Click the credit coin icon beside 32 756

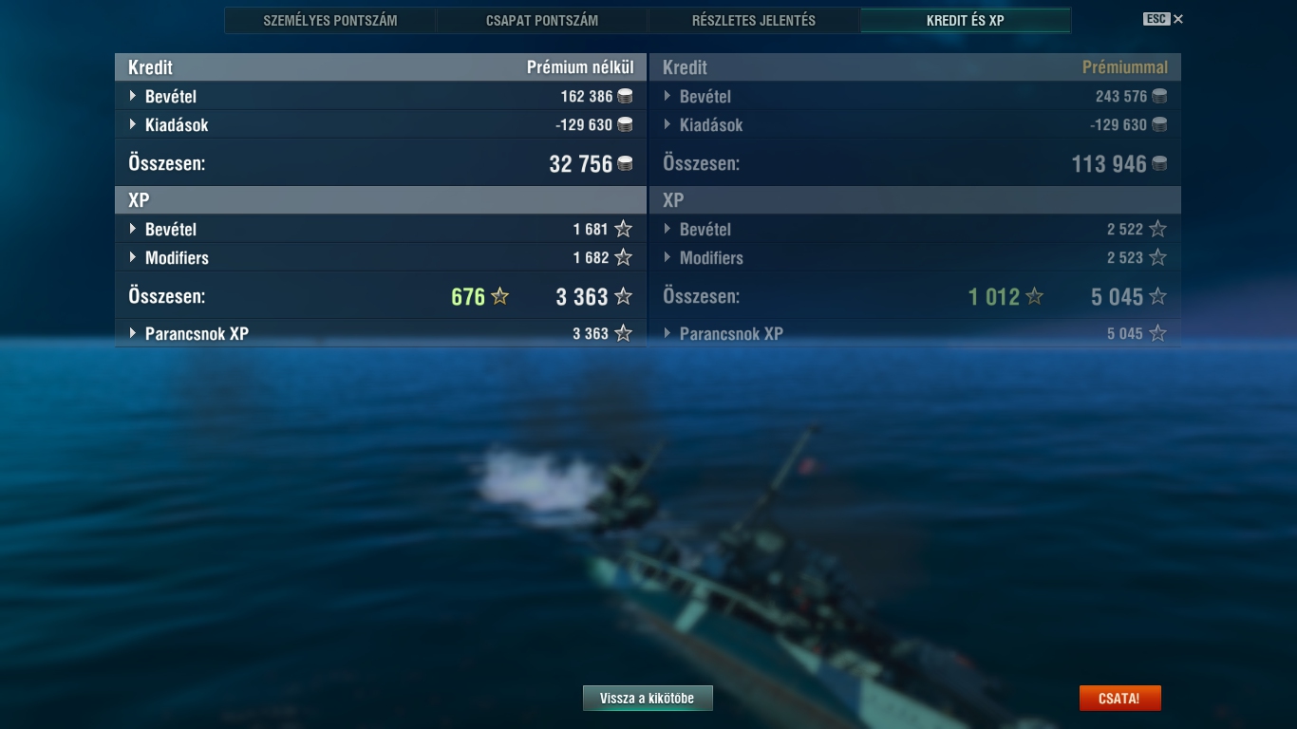[625, 164]
